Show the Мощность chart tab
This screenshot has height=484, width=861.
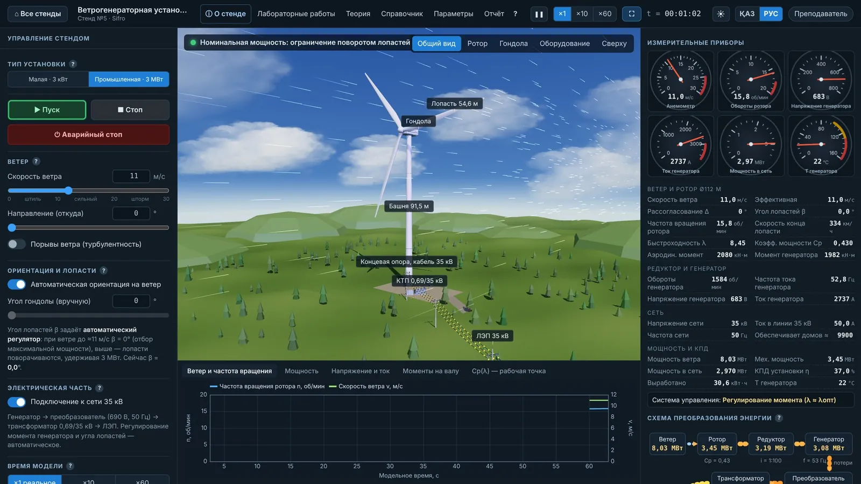[x=301, y=371]
